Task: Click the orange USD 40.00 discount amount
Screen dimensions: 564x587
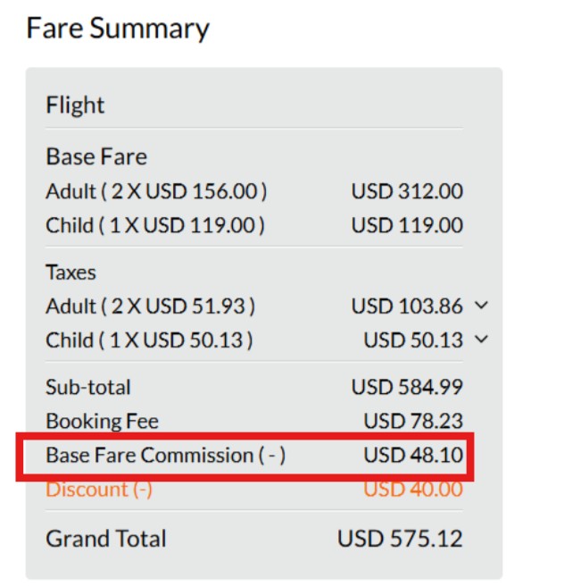Action: pyautogui.click(x=413, y=490)
